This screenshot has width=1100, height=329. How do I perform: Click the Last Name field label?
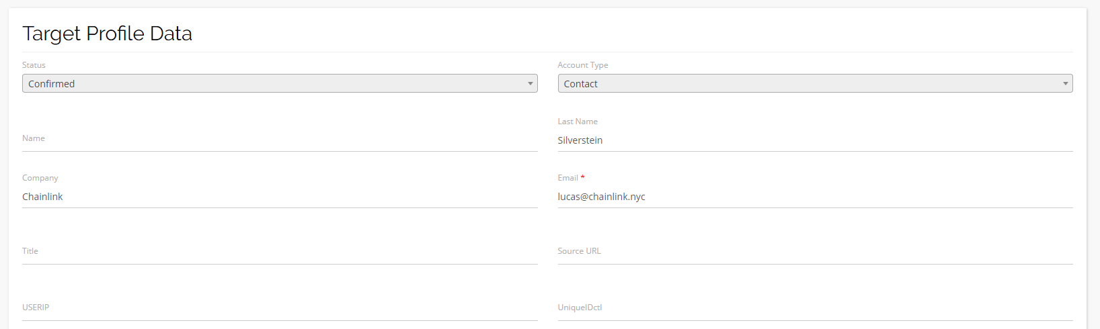577,122
